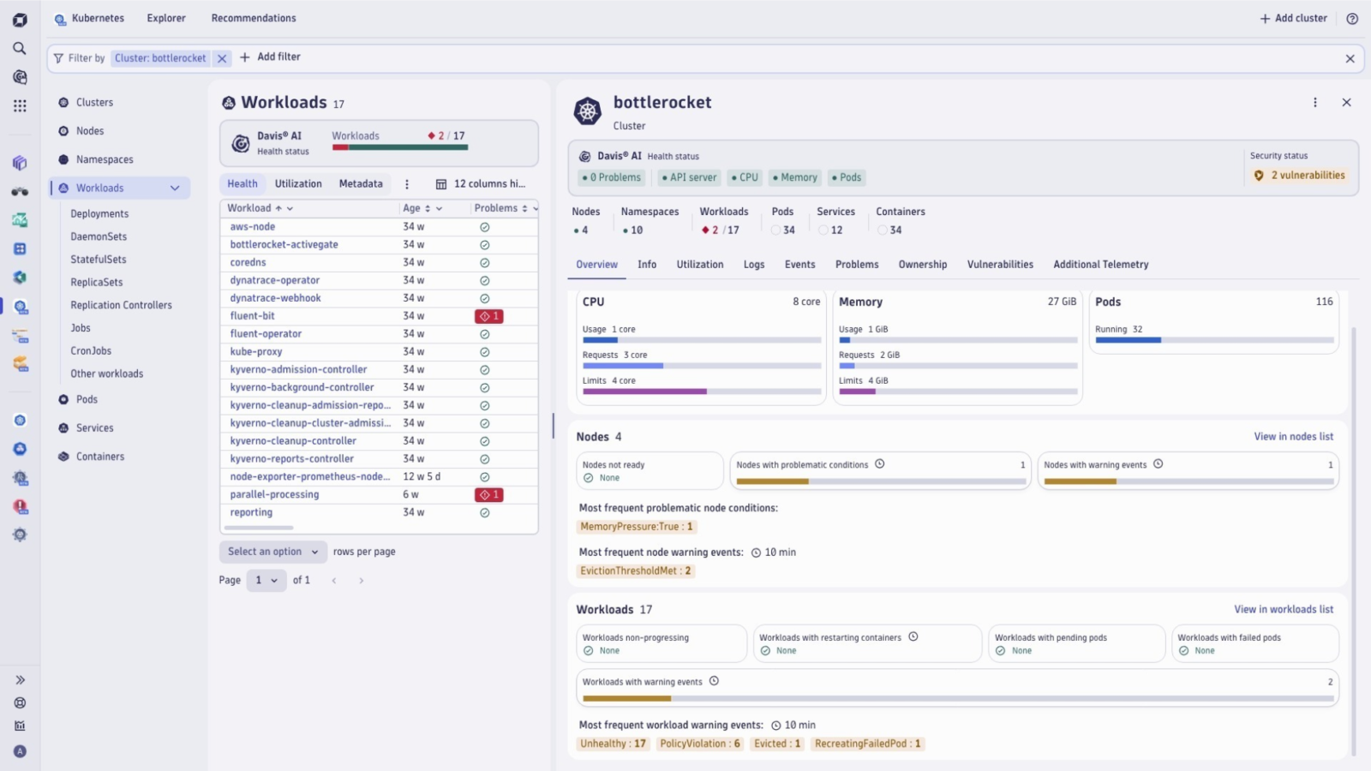The height and width of the screenshot is (771, 1371).
Task: Open CronJobs in the sidebar
Action: 91,351
